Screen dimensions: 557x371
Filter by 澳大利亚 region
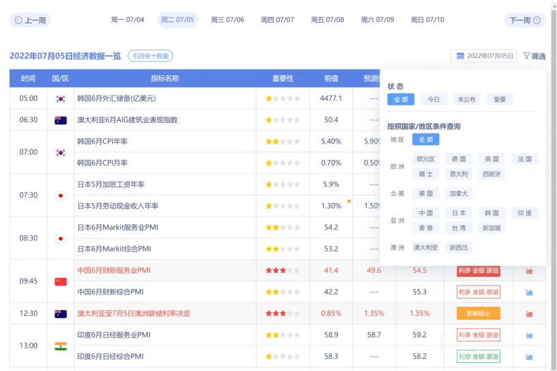(425, 247)
